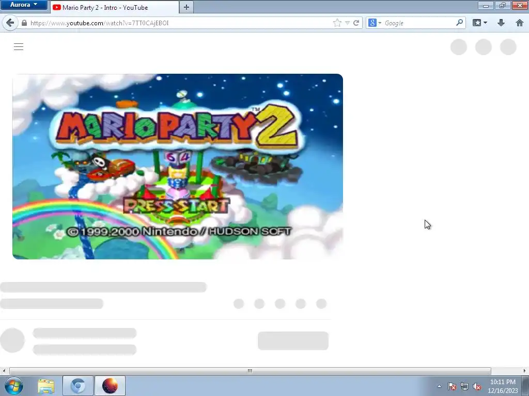The image size is (529, 396).
Task: Click the Mario Party 2 video player
Action: 178,167
